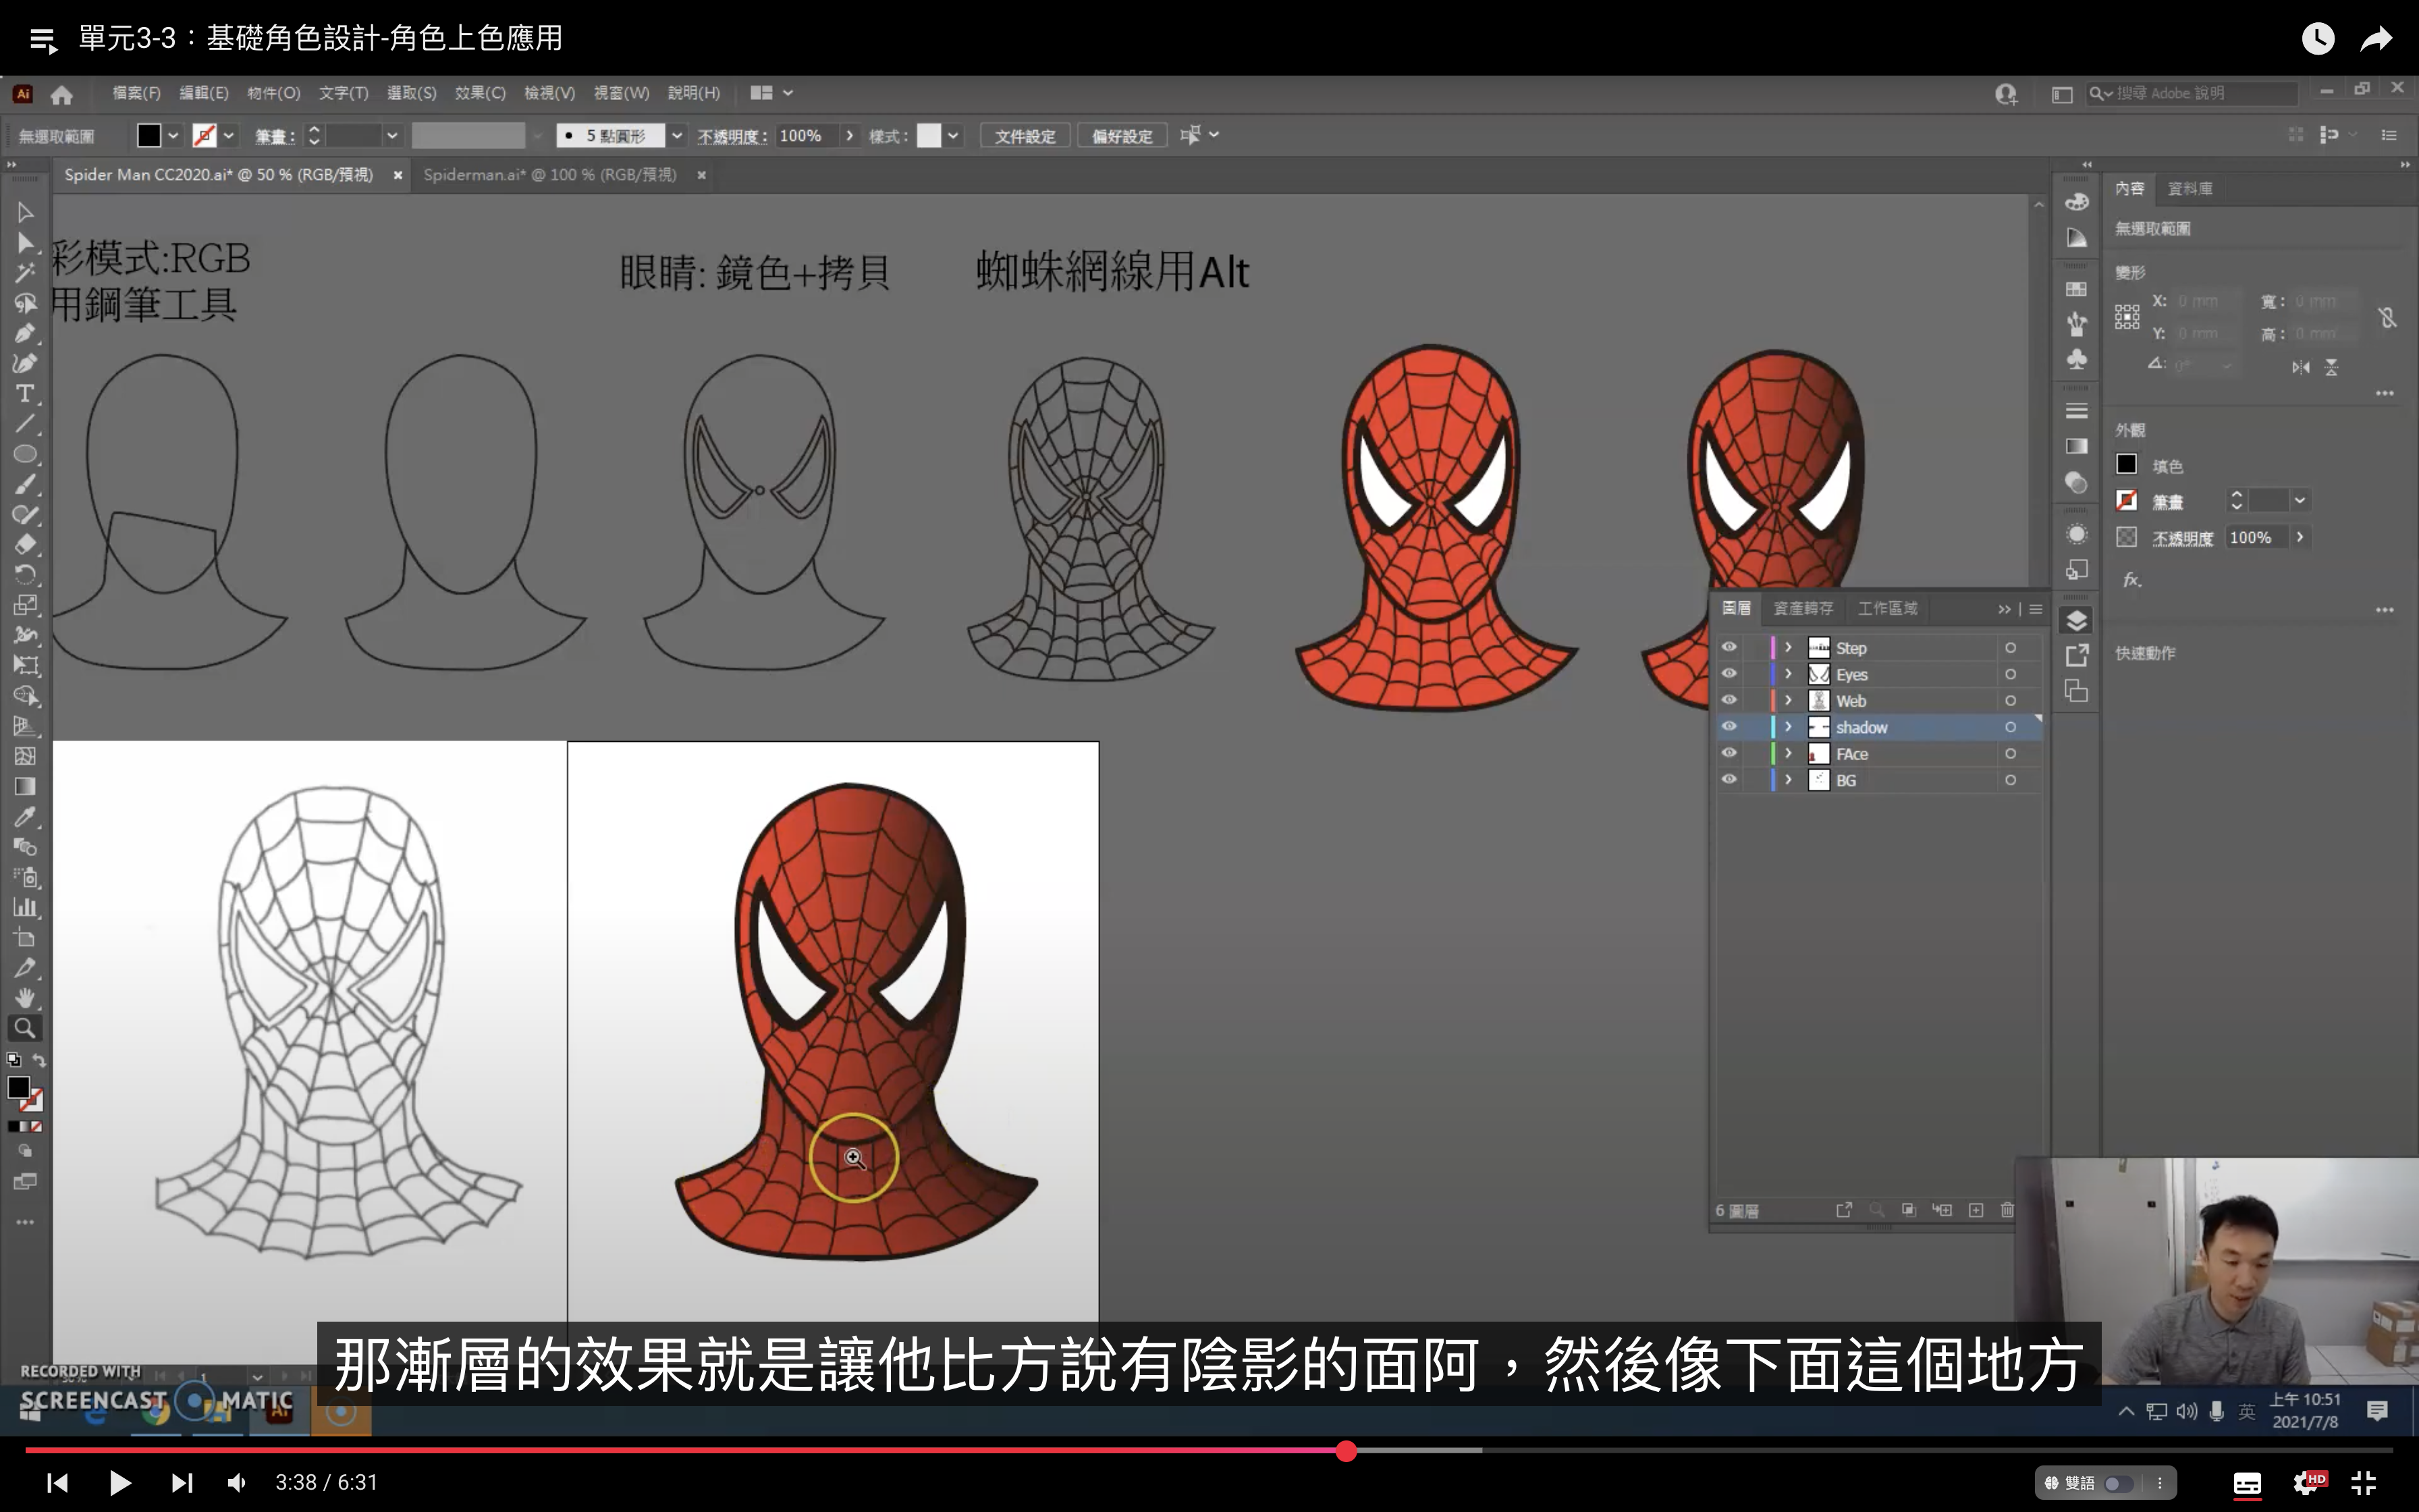Hide the Web layer

(x=1729, y=700)
